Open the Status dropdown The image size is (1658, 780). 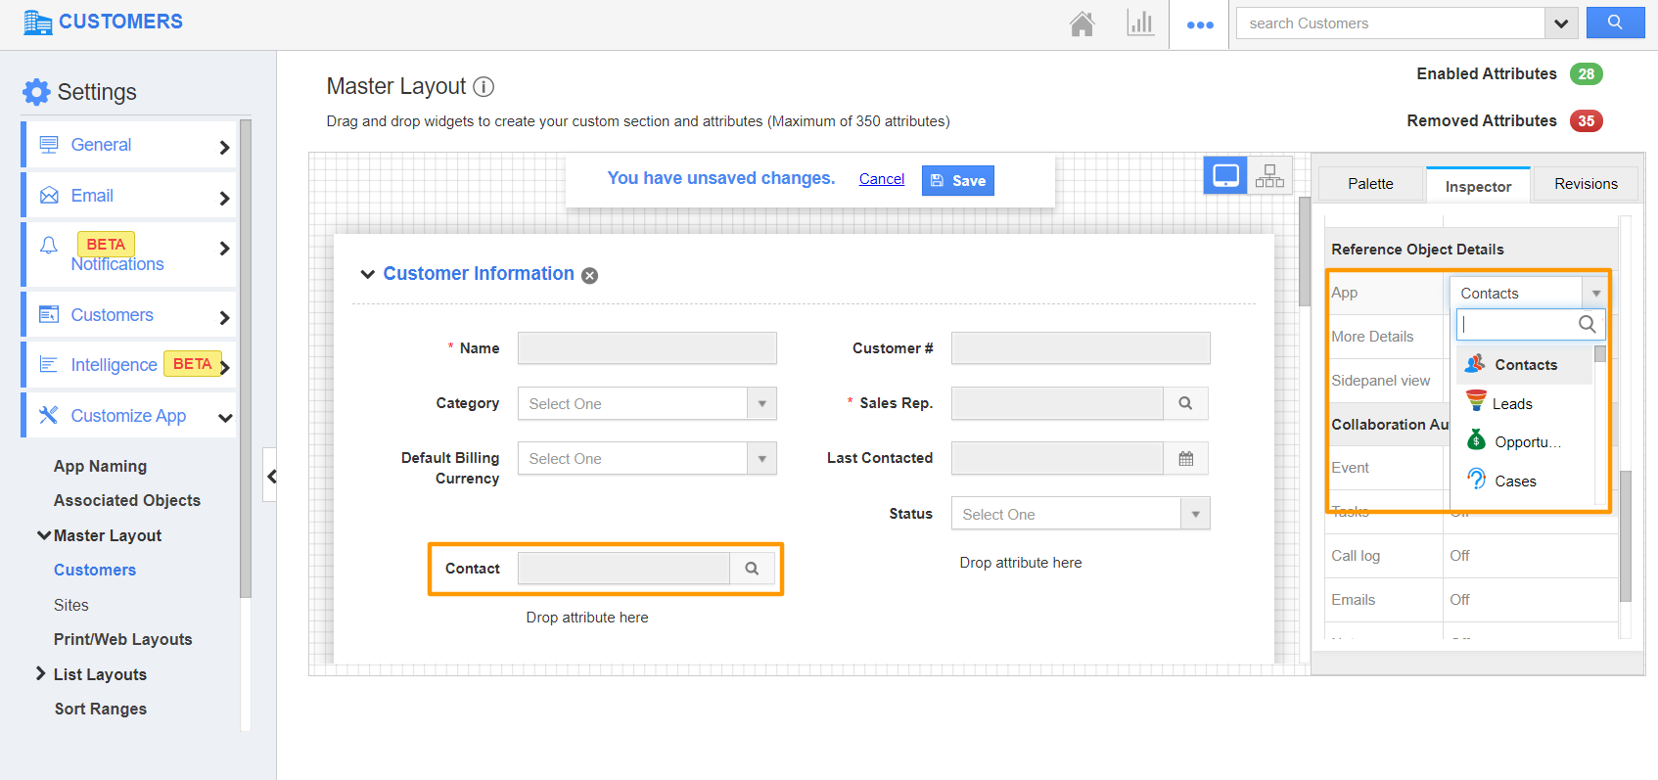click(1081, 514)
